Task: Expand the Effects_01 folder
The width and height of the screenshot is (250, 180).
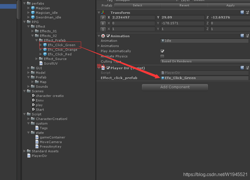Action: 33,31
